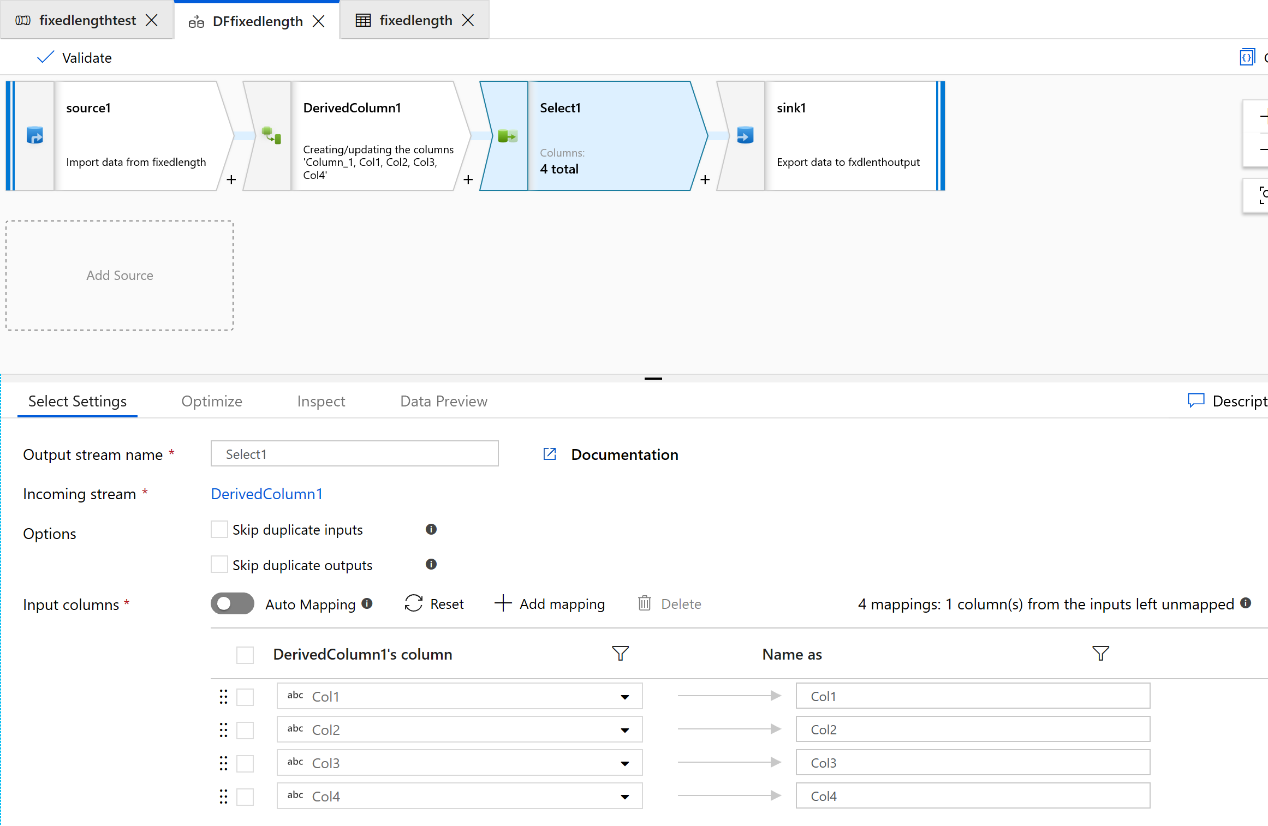Click the sink1 node icon
The width and height of the screenshot is (1268, 826).
pyautogui.click(x=745, y=135)
